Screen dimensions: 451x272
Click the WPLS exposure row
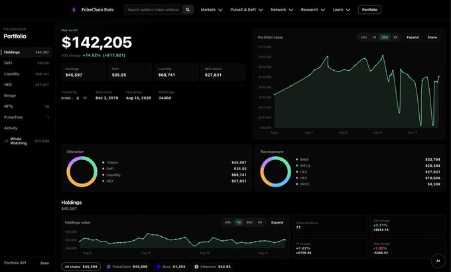point(368,165)
